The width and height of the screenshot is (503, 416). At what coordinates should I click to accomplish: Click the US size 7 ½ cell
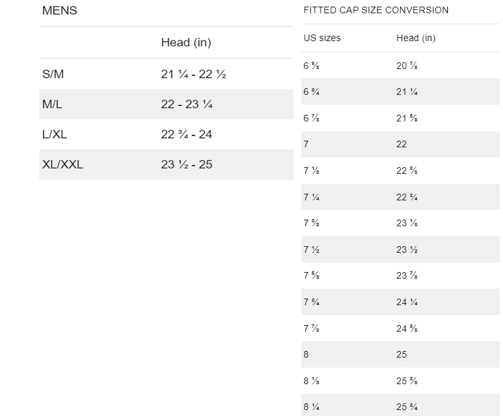[311, 249]
